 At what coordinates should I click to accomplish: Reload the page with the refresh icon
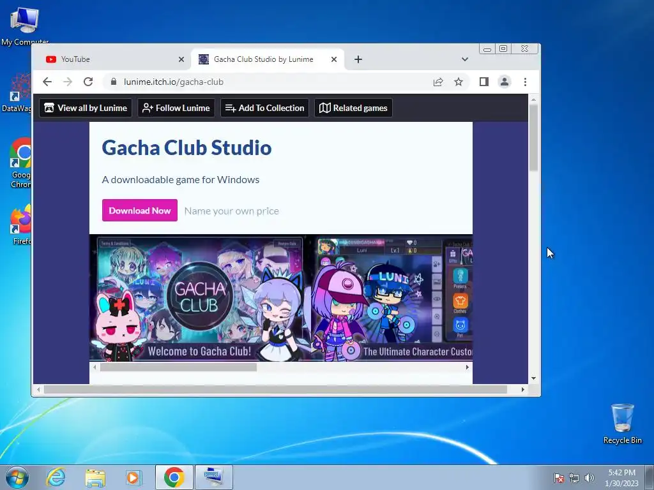88,82
